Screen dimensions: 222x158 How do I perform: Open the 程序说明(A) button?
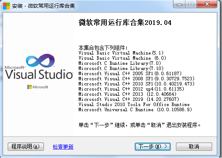click(x=26, y=146)
